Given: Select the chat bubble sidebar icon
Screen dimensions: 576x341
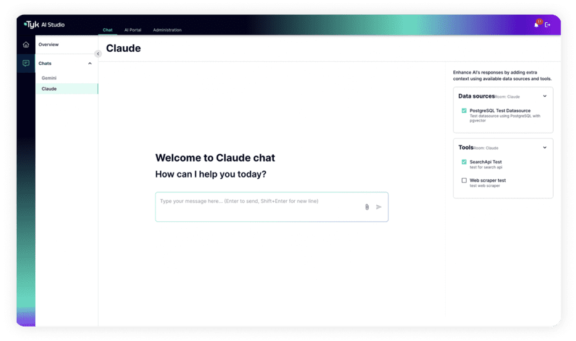Looking at the screenshot, I should click(x=26, y=63).
